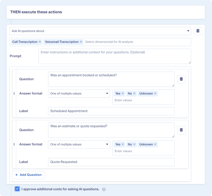Remove Voicemail Transcription dimension tag
Image resolution: width=212 pixels, height=196 pixels.
(81, 42)
